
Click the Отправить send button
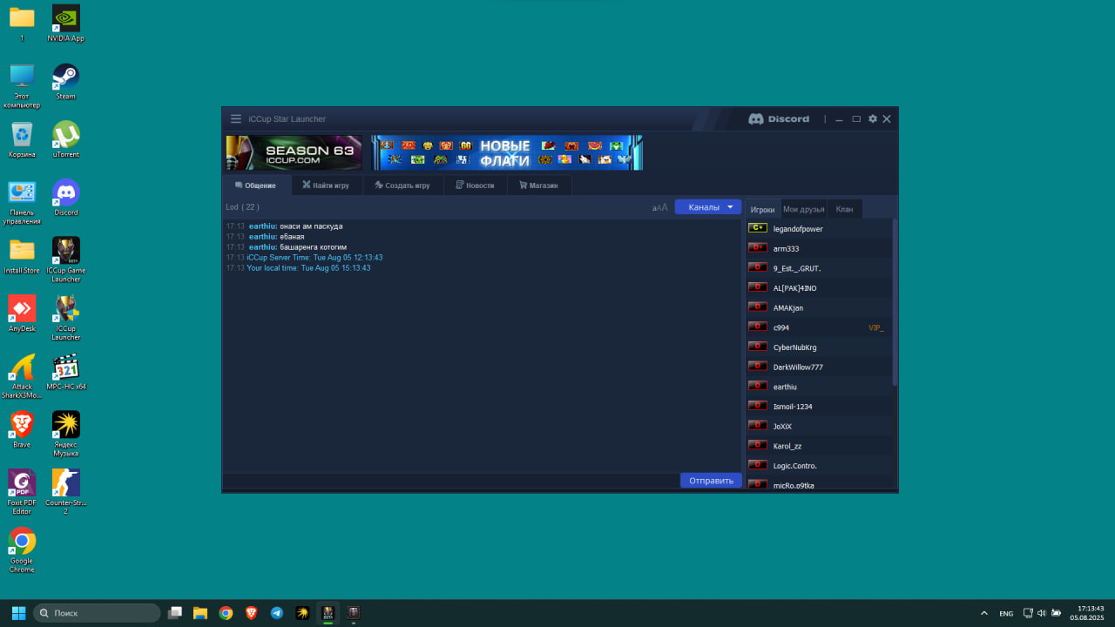711,481
